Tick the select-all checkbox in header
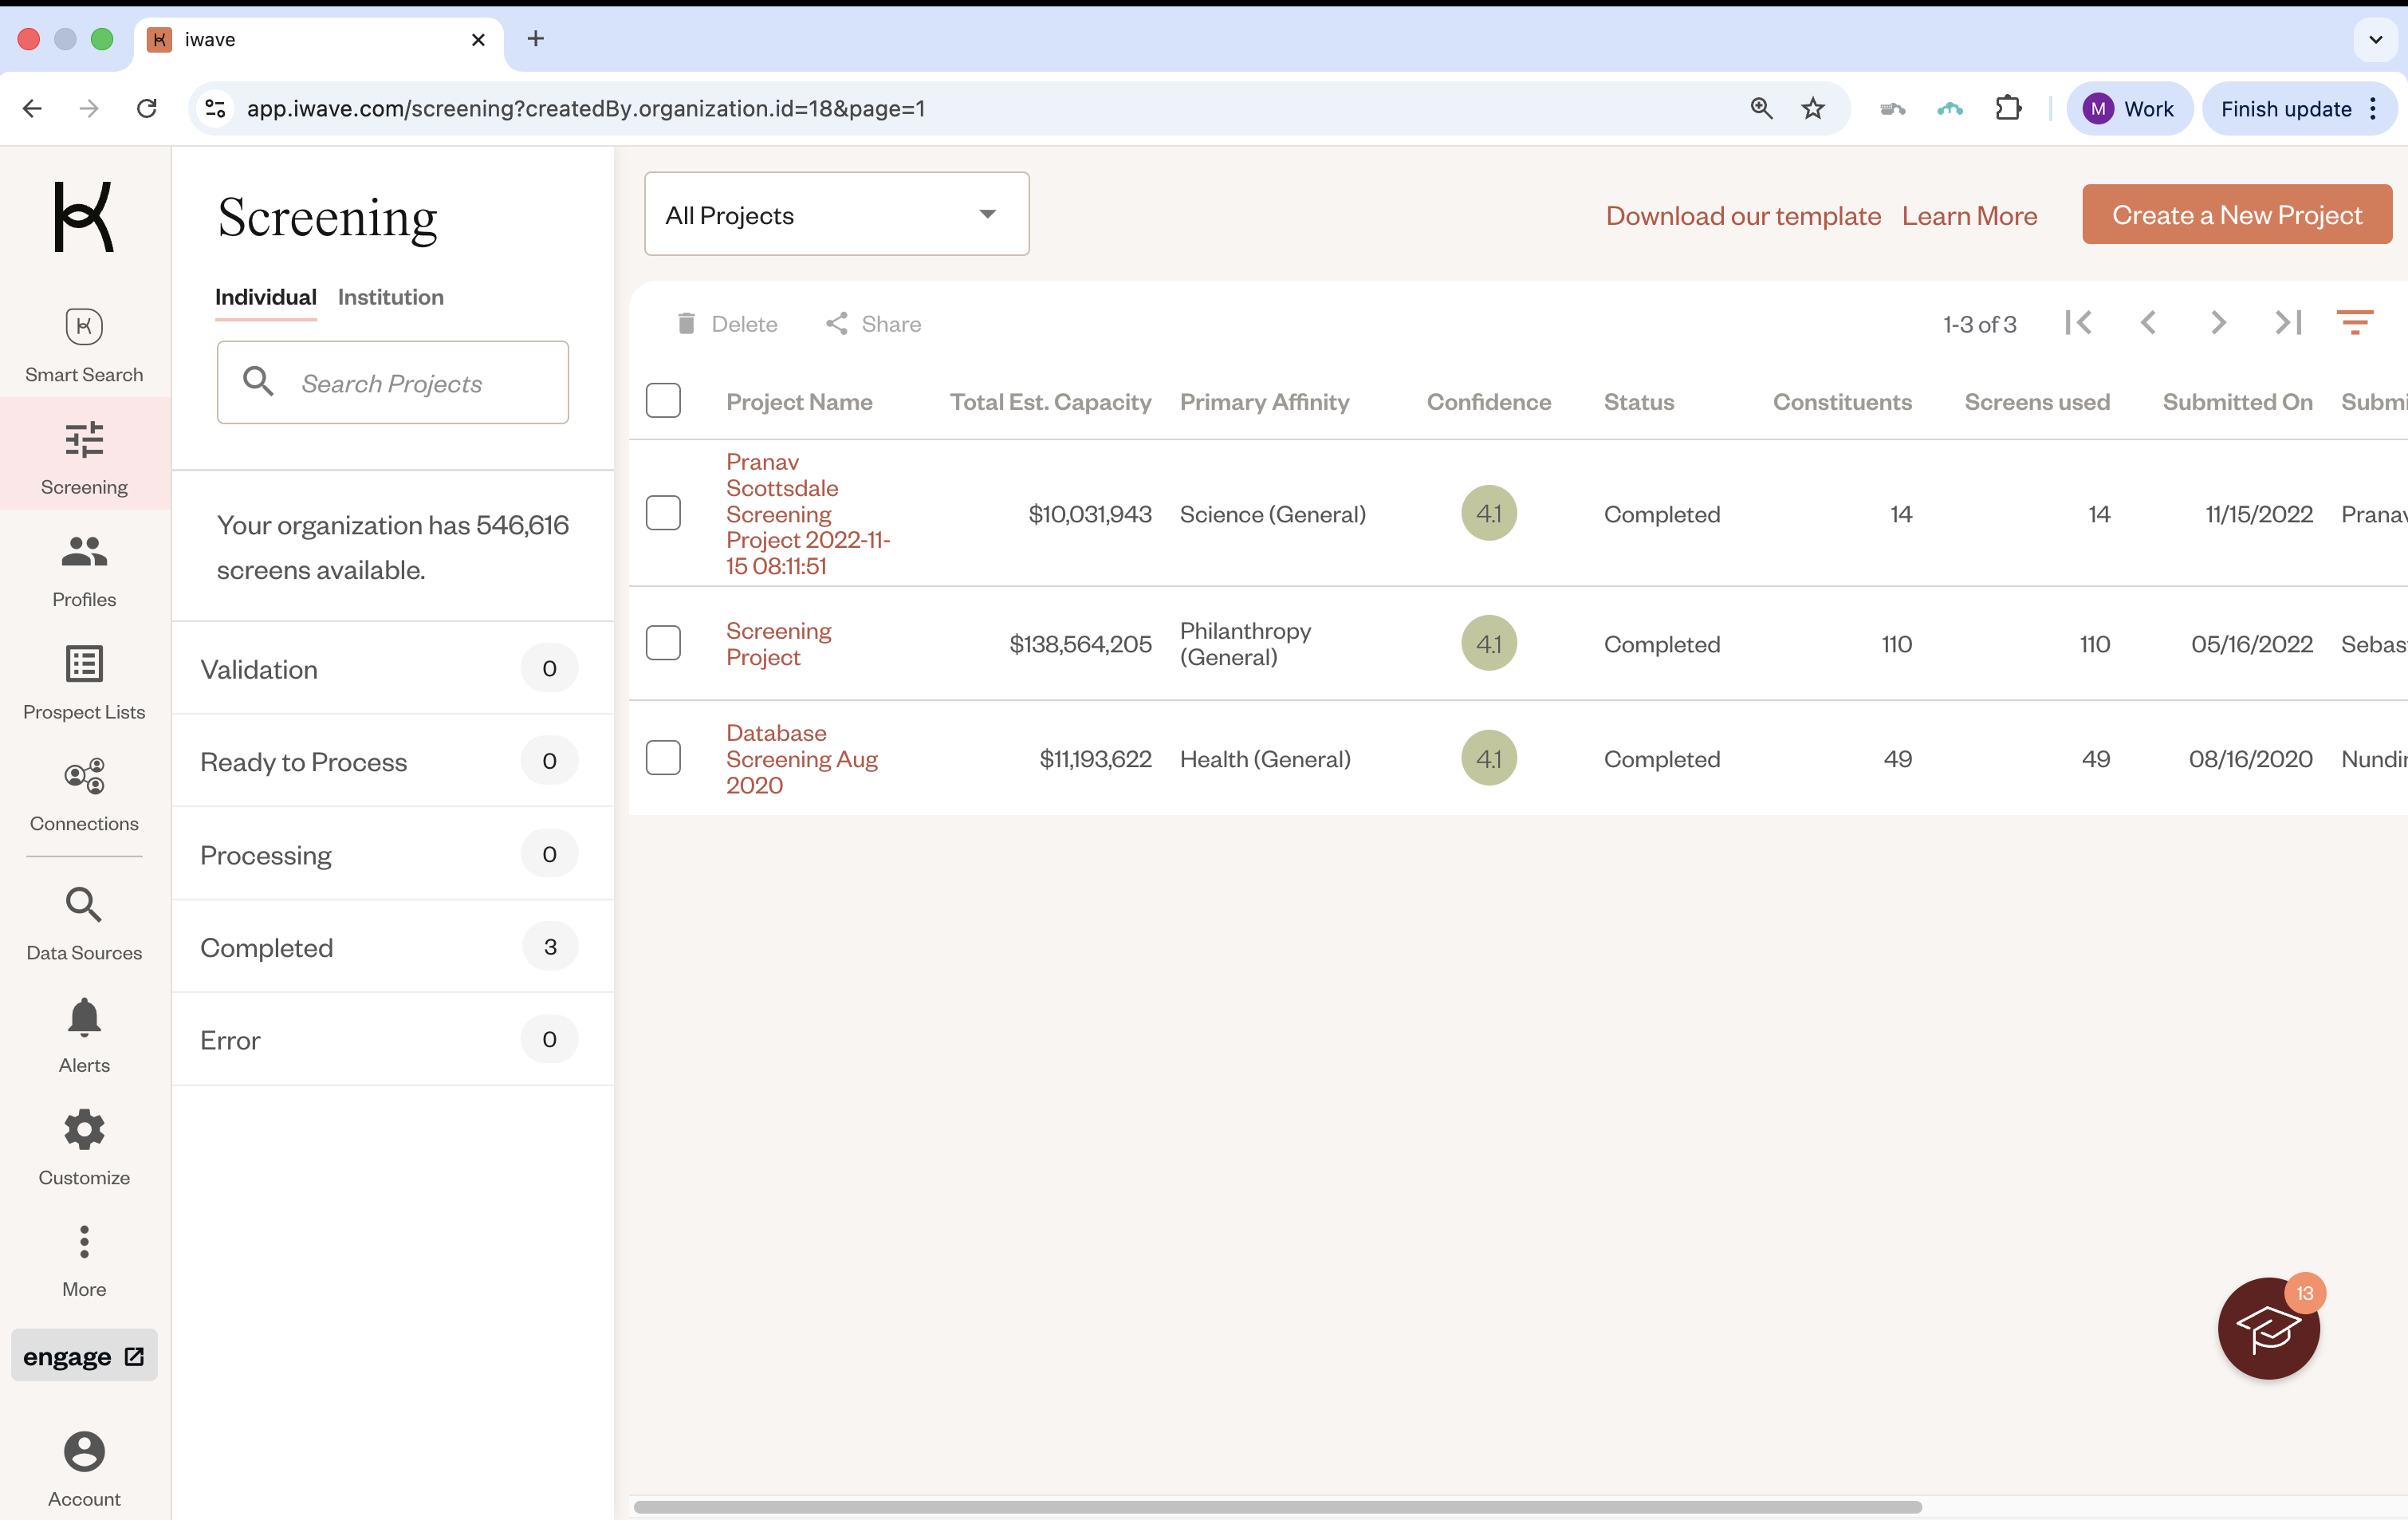This screenshot has width=2408, height=1520. point(663,401)
